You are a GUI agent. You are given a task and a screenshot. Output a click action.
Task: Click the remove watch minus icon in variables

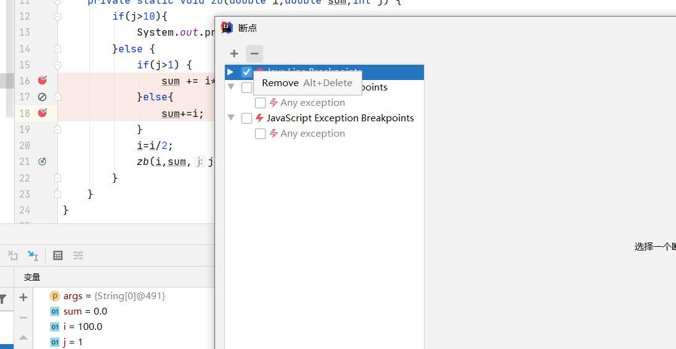click(23, 318)
